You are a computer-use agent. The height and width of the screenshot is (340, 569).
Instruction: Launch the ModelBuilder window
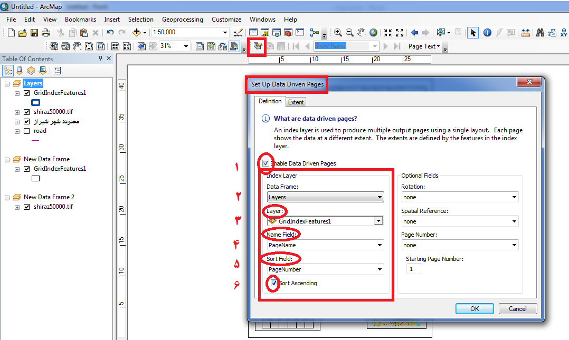coord(315,33)
